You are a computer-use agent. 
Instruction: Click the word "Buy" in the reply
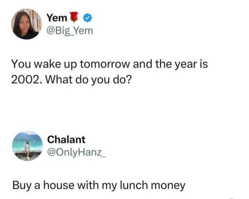(20, 185)
